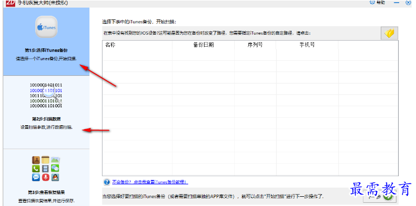Click the window title 手机恢复大师(未授权)

click(43, 3)
